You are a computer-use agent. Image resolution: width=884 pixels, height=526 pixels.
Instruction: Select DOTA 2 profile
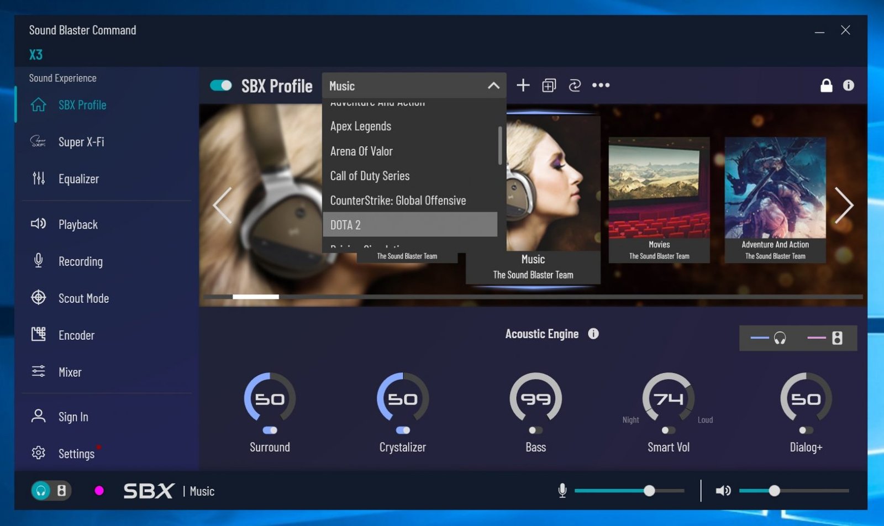pos(409,225)
